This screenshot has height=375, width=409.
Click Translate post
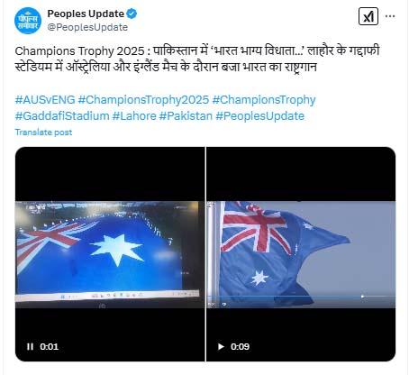point(43,133)
